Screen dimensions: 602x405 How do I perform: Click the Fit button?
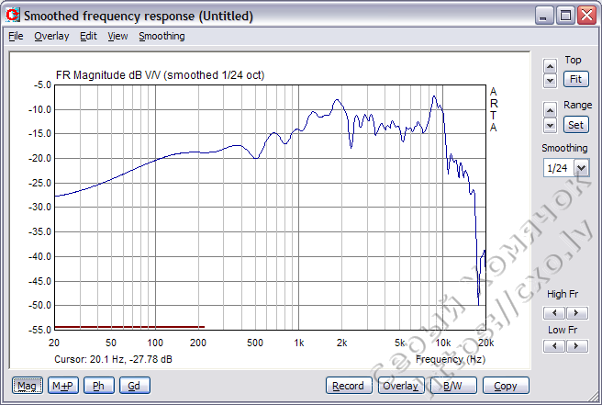576,79
